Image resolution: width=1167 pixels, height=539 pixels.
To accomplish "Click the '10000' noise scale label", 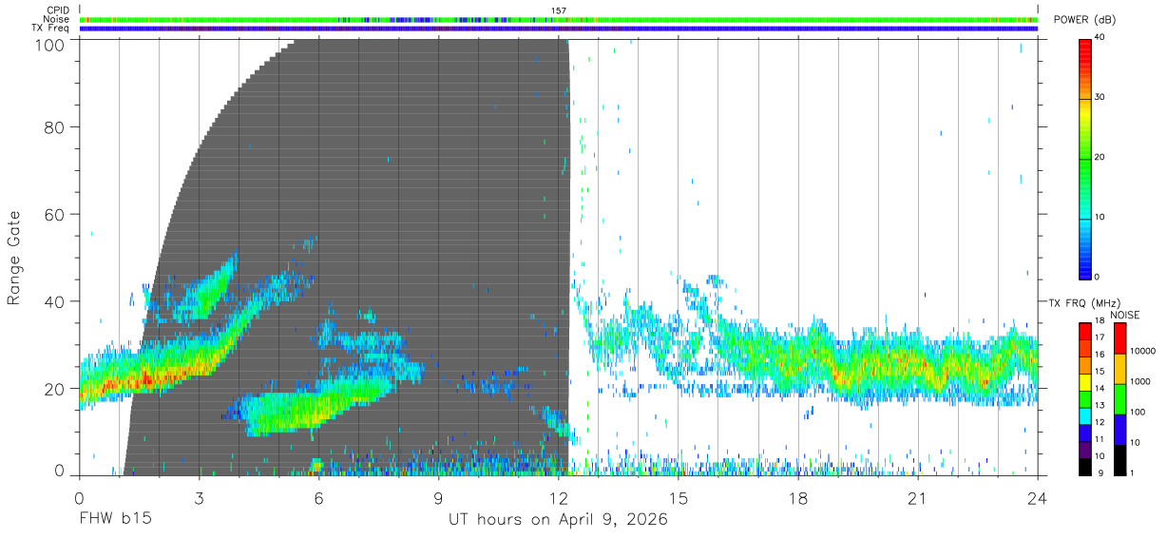I will click(1142, 351).
